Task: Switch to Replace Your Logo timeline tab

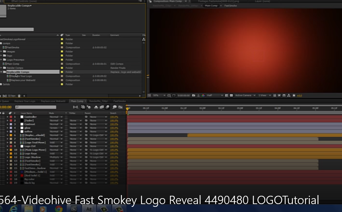Action: click(x=25, y=101)
